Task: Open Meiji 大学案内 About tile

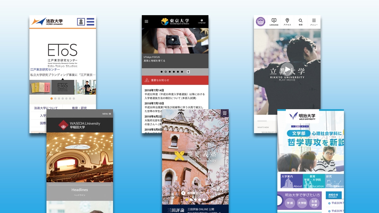Action: [x=292, y=181]
